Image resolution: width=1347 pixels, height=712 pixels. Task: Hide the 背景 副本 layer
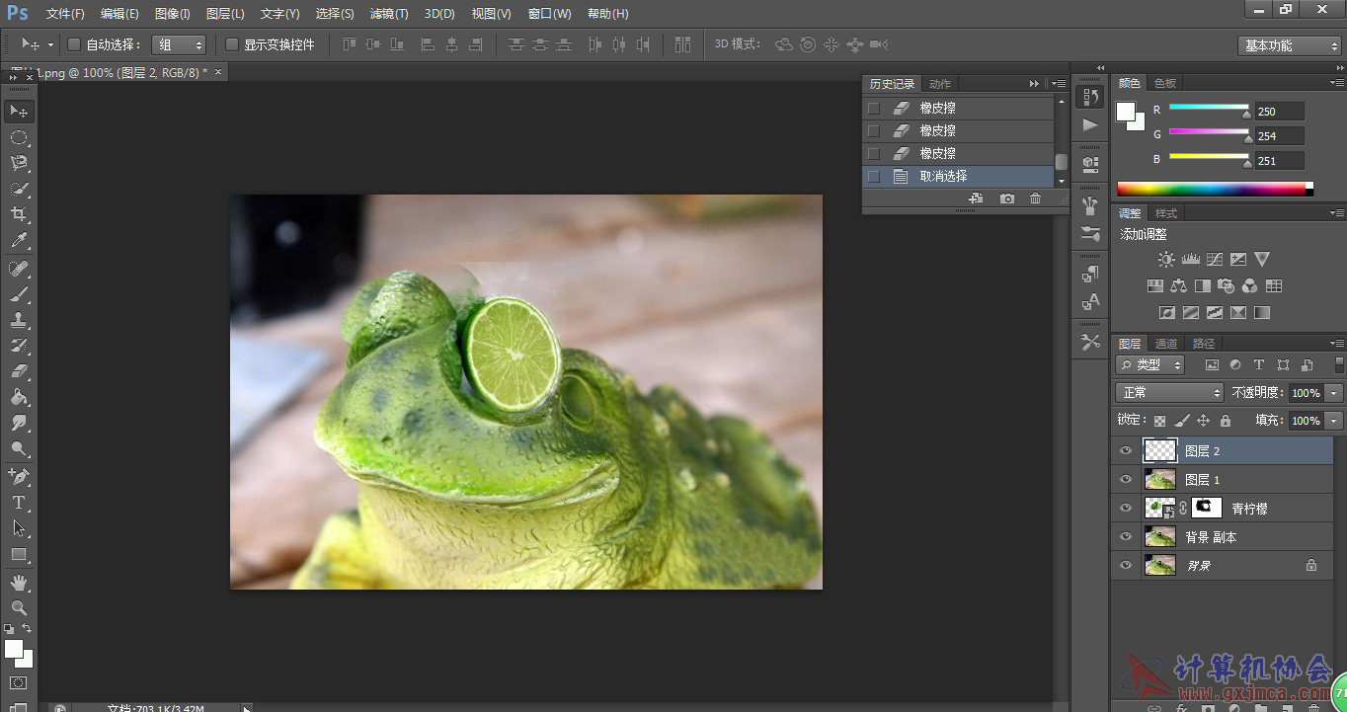click(1125, 537)
